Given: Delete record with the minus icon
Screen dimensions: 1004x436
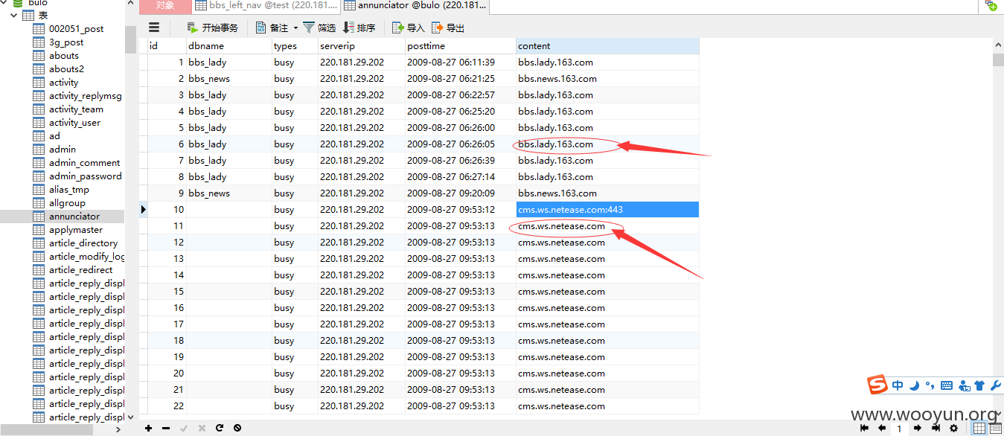Looking at the screenshot, I should click(x=166, y=428).
